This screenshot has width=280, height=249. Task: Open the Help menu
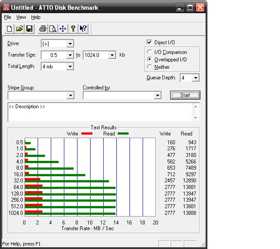pyautogui.click(x=36, y=17)
